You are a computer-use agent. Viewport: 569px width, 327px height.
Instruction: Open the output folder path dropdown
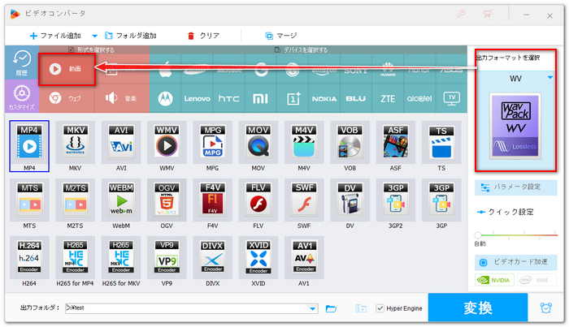coord(312,308)
